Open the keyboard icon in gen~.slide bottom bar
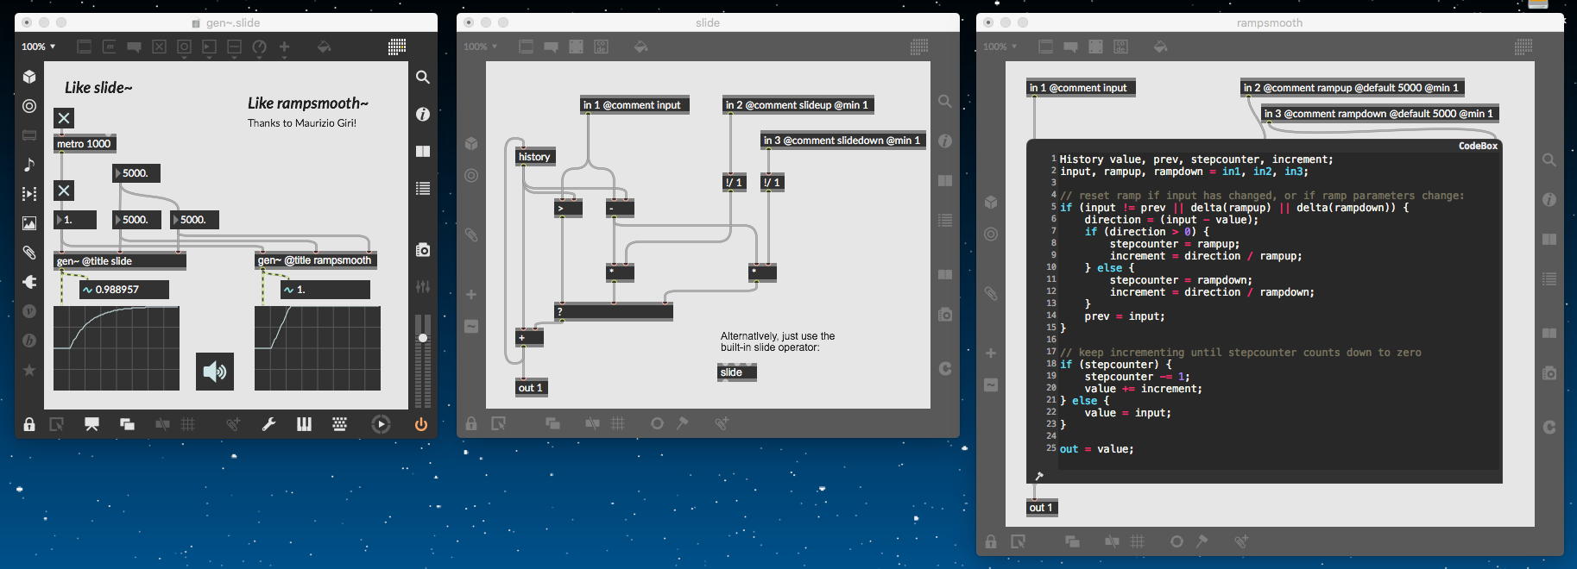Screen dimensions: 1577x569 tap(339, 423)
